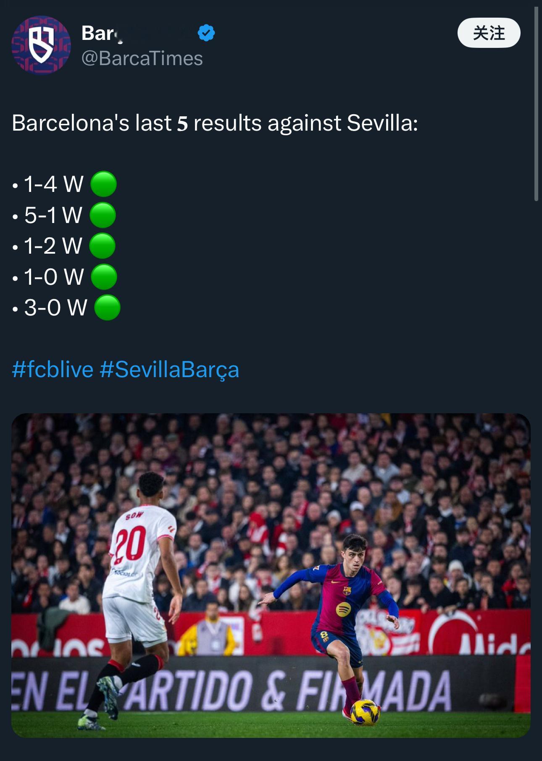Image resolution: width=542 pixels, height=761 pixels.
Task: Click green circle beside 3-0 W
Action: (x=107, y=307)
